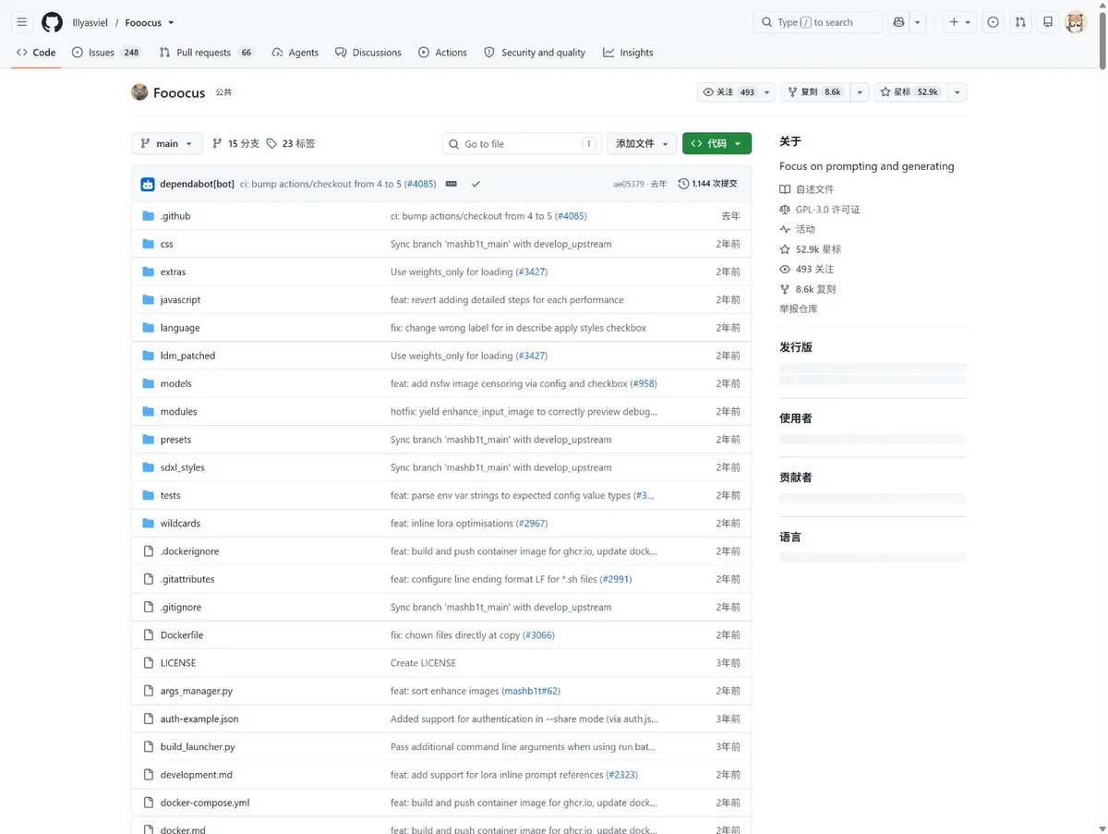The image size is (1108, 834).
Task: Click the Fork button with 8.6k
Action: (x=815, y=92)
